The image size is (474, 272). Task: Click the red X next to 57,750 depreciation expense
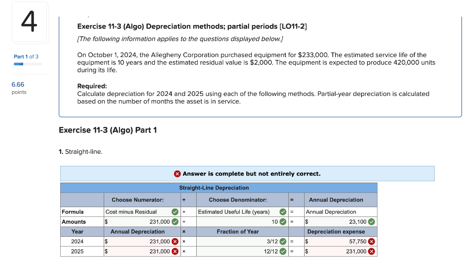tap(372, 241)
